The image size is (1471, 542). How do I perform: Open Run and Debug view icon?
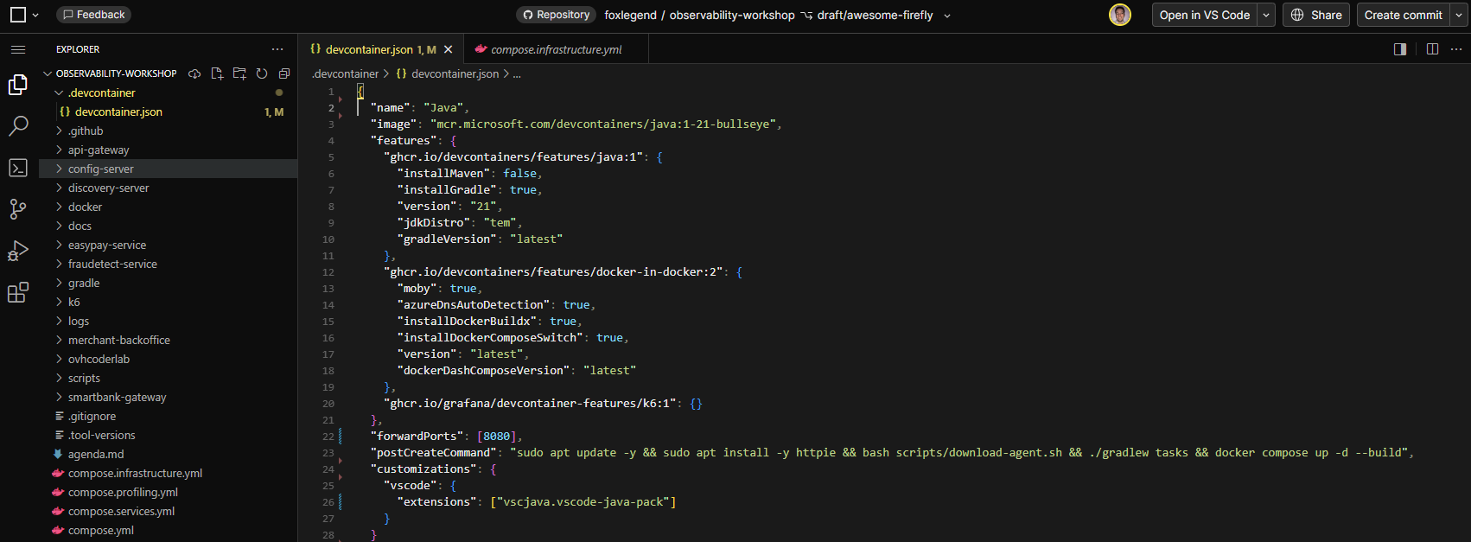(x=18, y=251)
